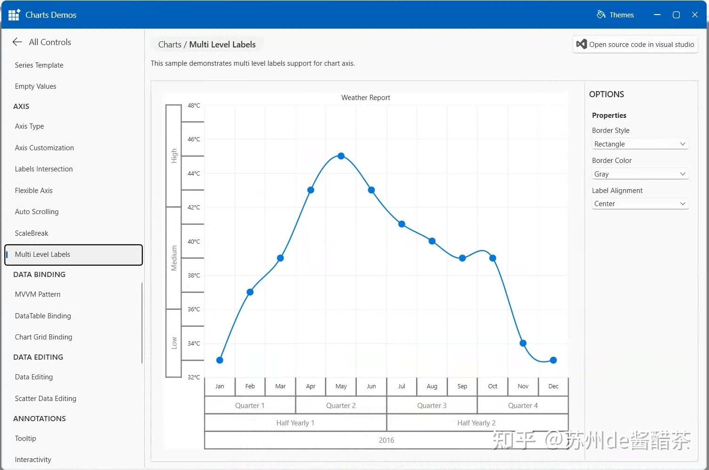
Task: Click the back arrow next to All Controls
Action: click(x=17, y=42)
